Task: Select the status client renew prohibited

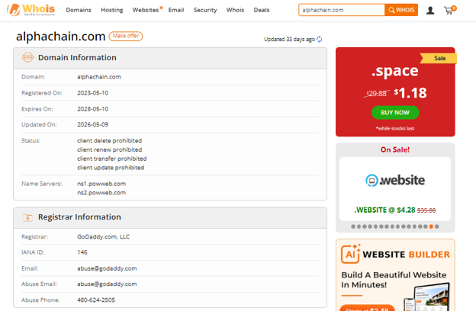Action: [110, 149]
